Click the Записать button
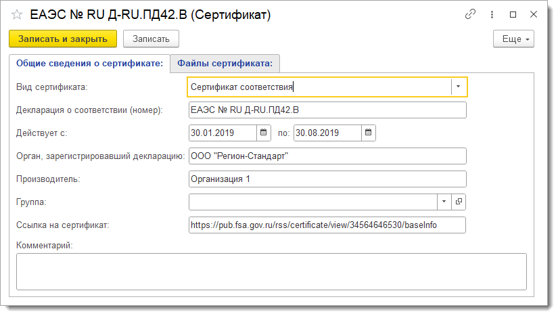The image size is (558, 316). pyautogui.click(x=151, y=39)
